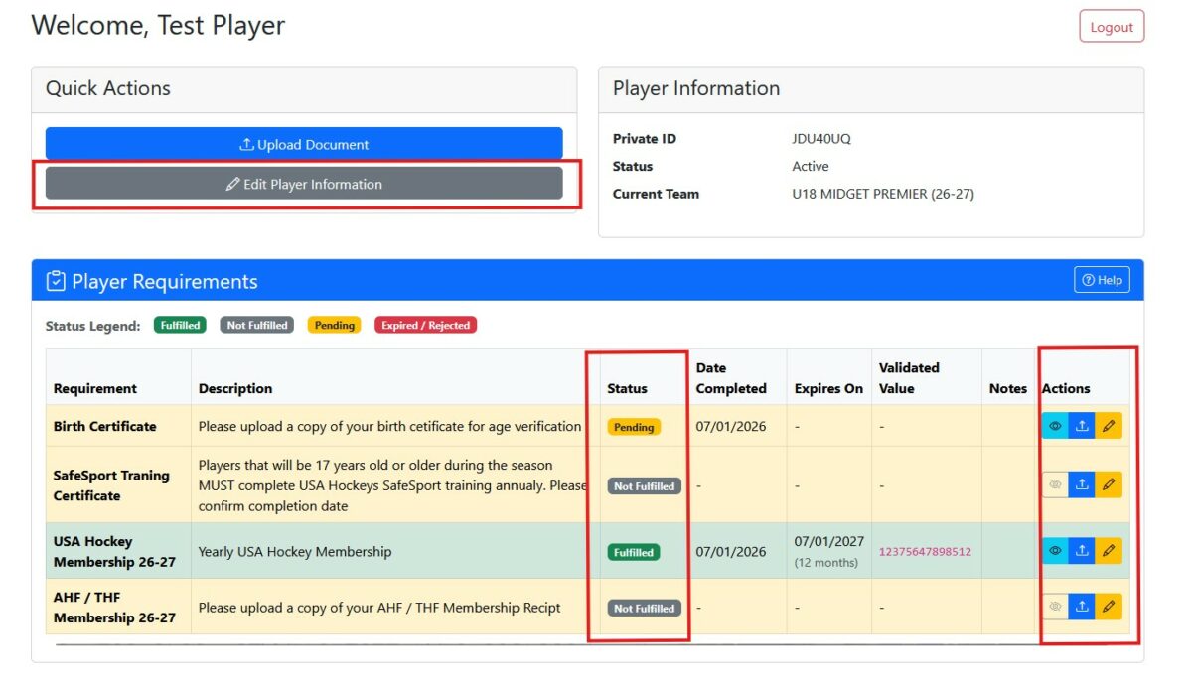Select USA Hockey Membership 26-27 name
Viewport: 1192px width, 686px height.
coord(114,551)
